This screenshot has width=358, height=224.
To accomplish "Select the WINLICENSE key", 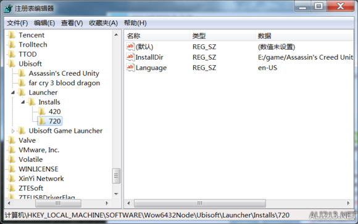I will (38, 169).
